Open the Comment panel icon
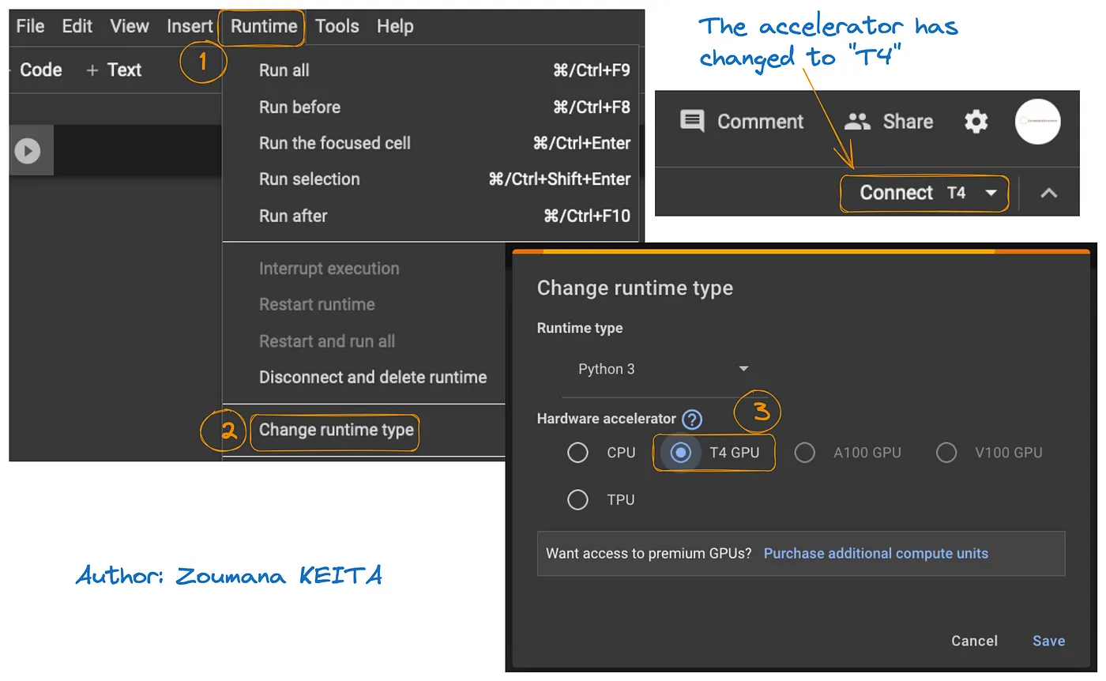This screenshot has width=1106, height=681. [692, 122]
